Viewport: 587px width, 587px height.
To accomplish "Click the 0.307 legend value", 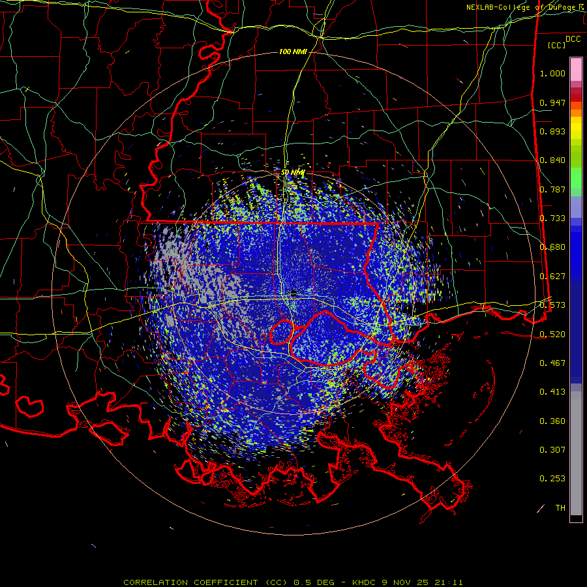I will (x=552, y=450).
